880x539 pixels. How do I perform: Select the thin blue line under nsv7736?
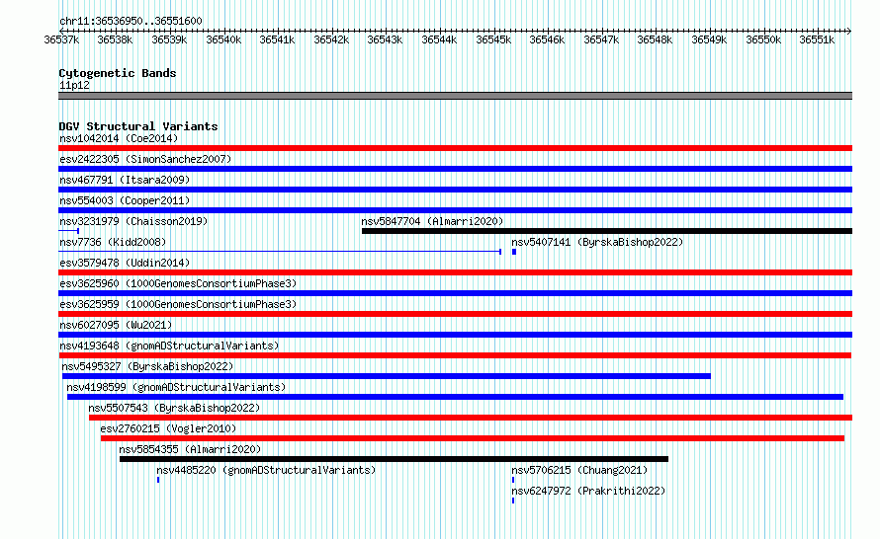pyautogui.click(x=280, y=252)
